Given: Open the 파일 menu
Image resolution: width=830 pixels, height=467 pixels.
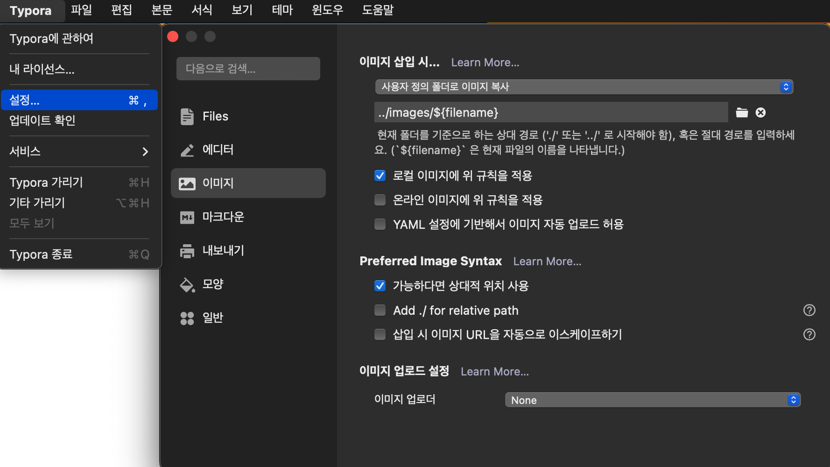Looking at the screenshot, I should [81, 10].
